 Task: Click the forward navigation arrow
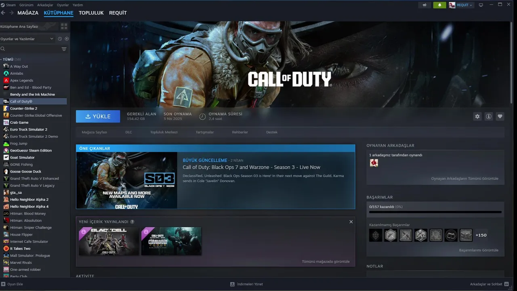11,13
